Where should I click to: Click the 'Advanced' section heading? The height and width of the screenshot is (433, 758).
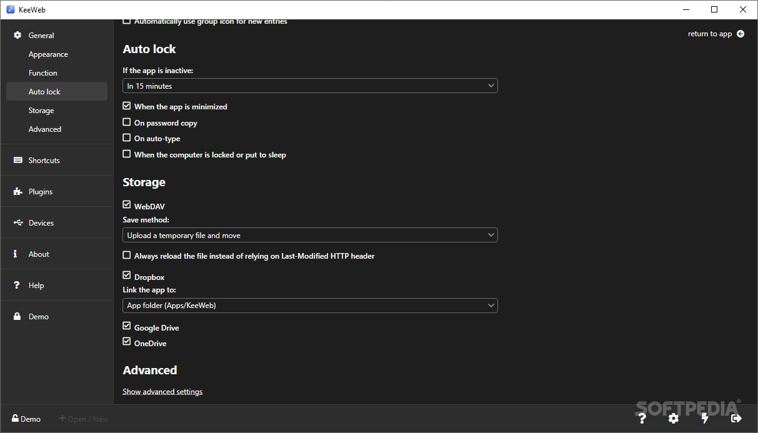coord(150,371)
